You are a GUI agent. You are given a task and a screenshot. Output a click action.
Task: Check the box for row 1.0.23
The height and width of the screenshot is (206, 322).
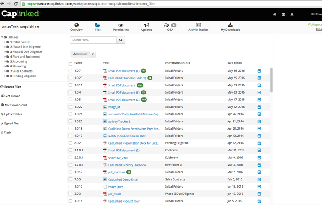click(70, 78)
